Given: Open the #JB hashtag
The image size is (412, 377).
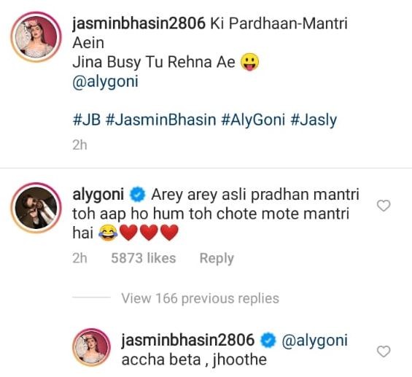Looking at the screenshot, I should (87, 120).
